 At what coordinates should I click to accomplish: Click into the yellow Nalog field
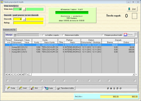click(28, 23)
